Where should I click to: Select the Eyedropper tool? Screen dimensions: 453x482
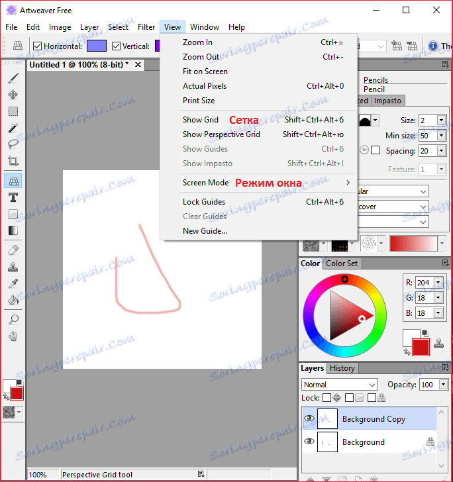(13, 283)
